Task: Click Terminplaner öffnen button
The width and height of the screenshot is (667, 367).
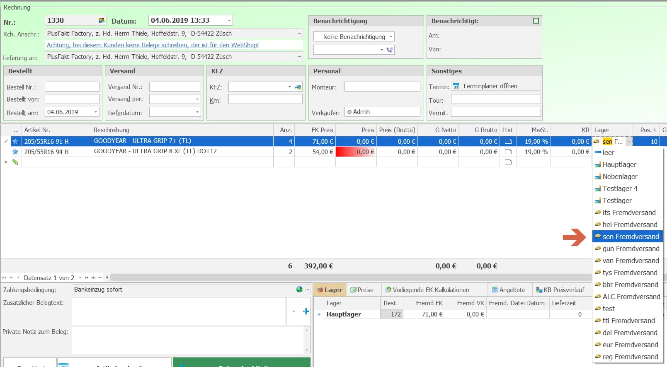Action: 496,86
